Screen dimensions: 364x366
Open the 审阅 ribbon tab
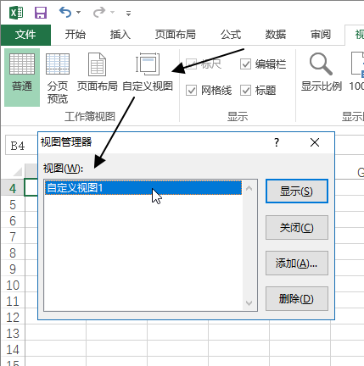321,35
